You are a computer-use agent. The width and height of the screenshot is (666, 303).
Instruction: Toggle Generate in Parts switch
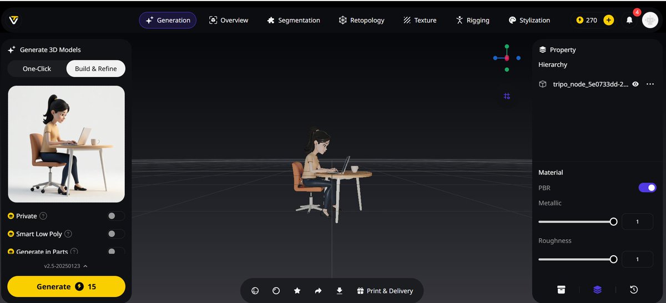116,251
